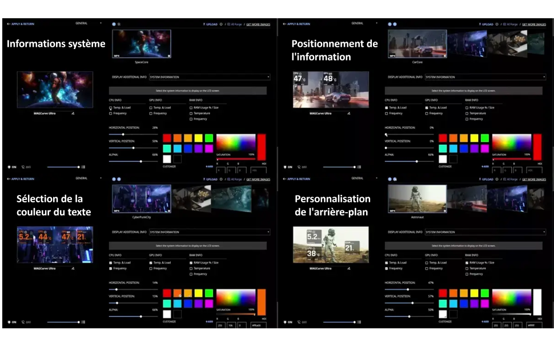Click edit pencil beside MAGCurve Ultra in Sélection de la couleur panel
Image resolution: width=554 pixels, height=342 pixels.
pos(73,268)
